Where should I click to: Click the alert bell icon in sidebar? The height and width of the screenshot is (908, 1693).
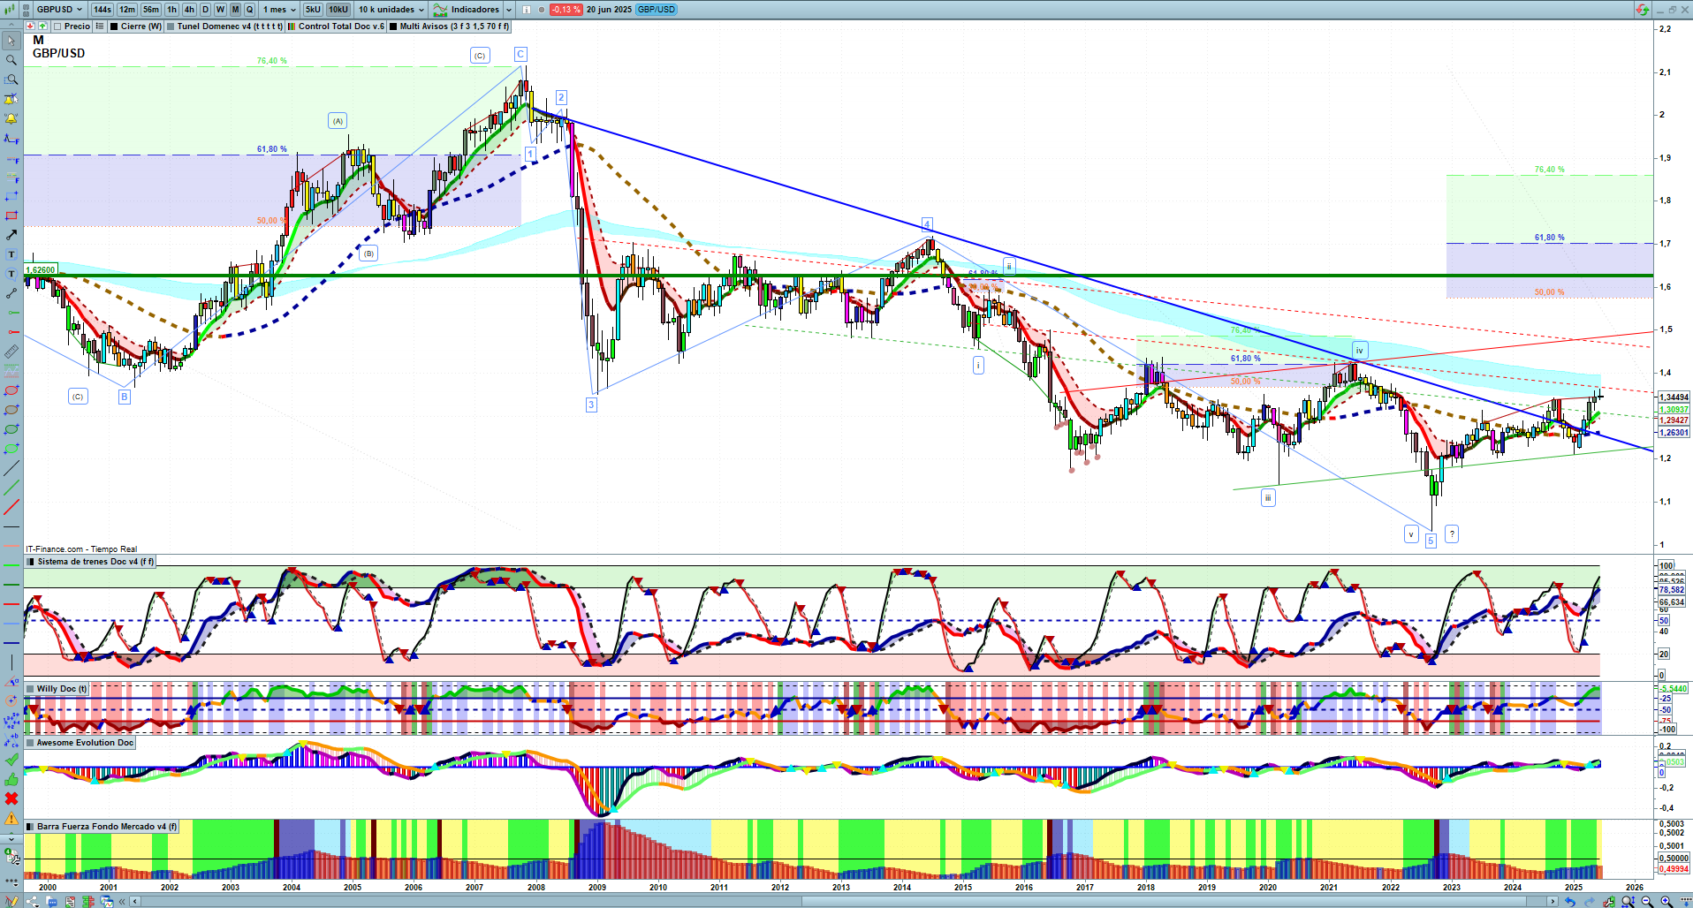point(11,118)
